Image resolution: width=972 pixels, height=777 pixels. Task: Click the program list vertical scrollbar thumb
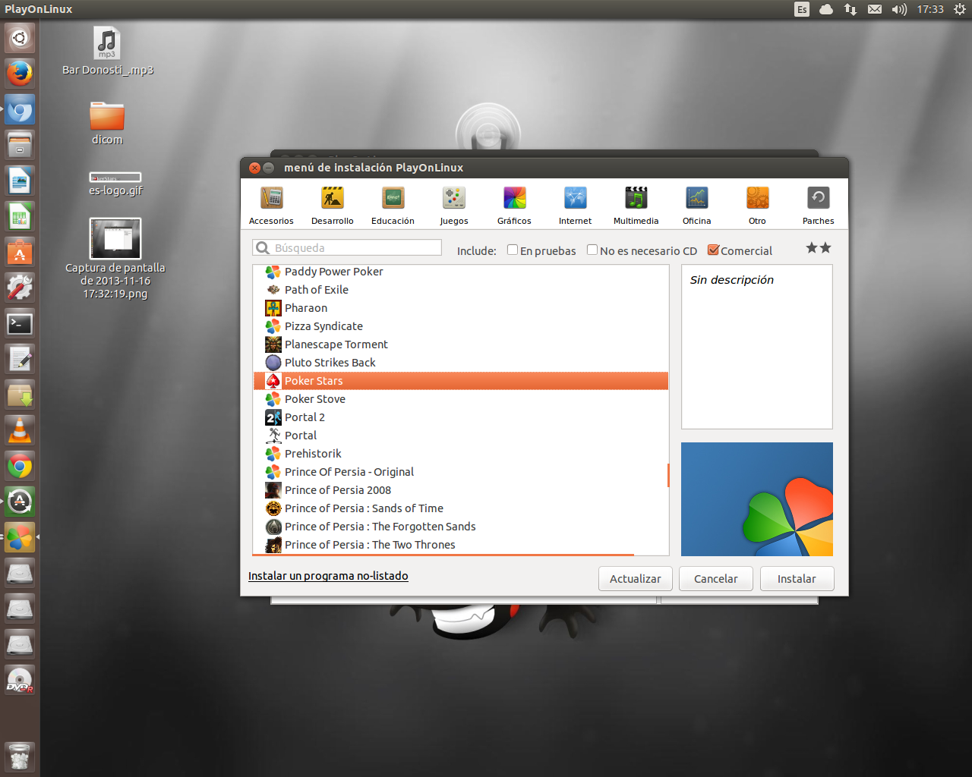pos(668,475)
